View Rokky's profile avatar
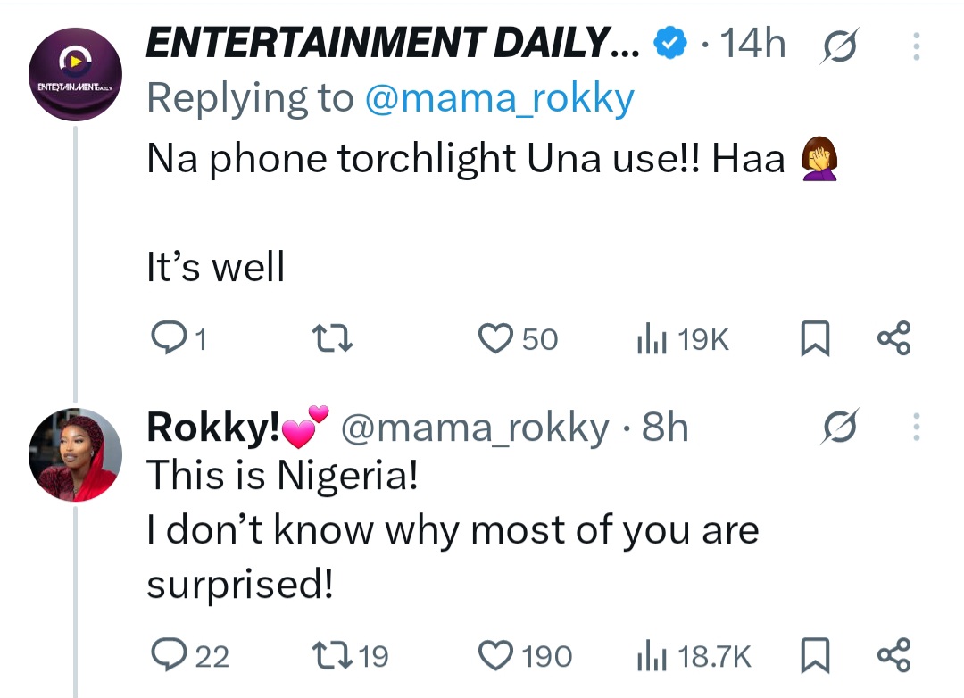This screenshot has height=698, width=964. 75,454
